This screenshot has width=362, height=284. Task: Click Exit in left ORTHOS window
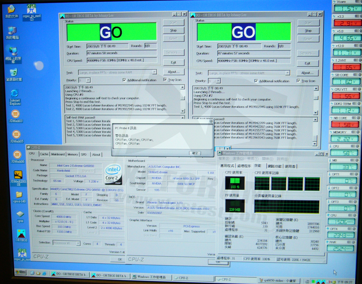[174, 62]
